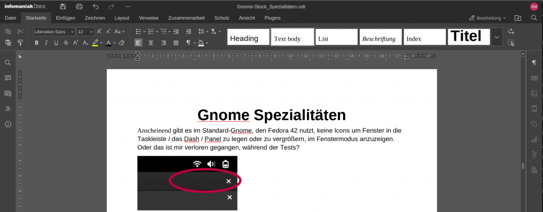The image size is (543, 212).
Task: Apply the Titel style
Action: 469,37
